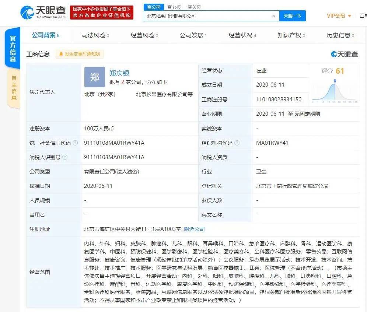The height and width of the screenshot is (312, 367).
Task: Open the VIP会员 dropdown menu
Action: click(339, 16)
